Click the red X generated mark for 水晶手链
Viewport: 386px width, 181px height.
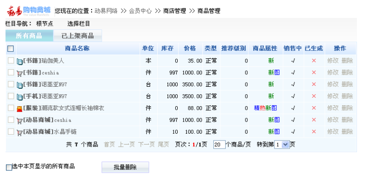(x=314, y=132)
